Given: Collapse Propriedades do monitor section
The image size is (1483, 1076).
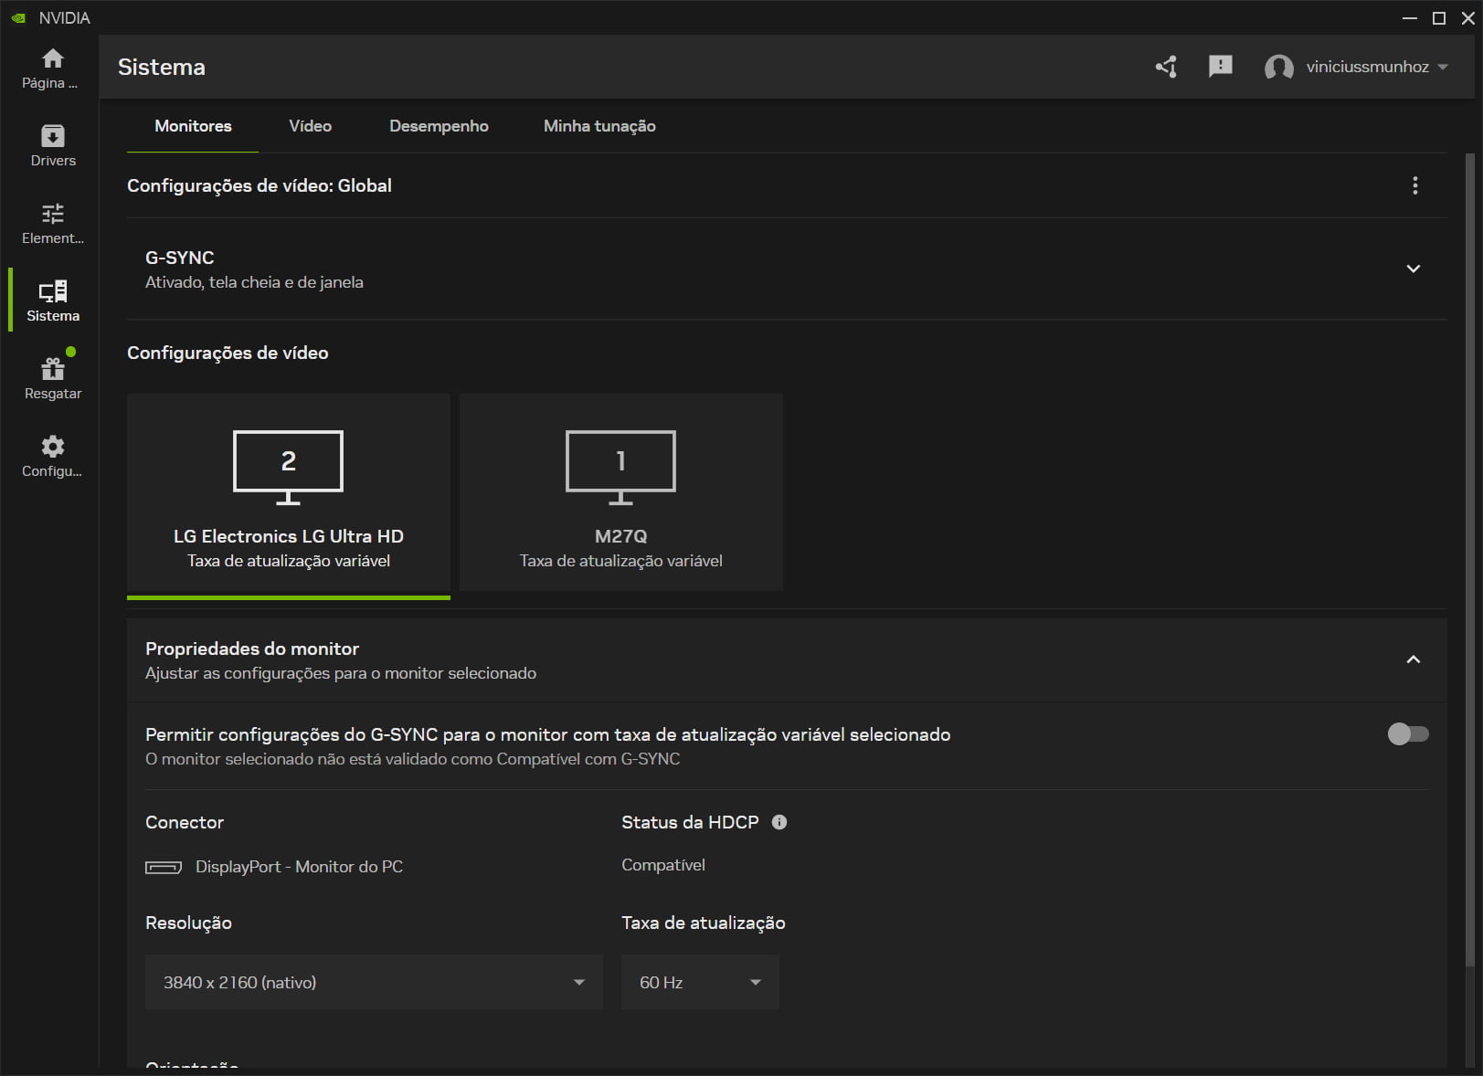Looking at the screenshot, I should [1414, 659].
